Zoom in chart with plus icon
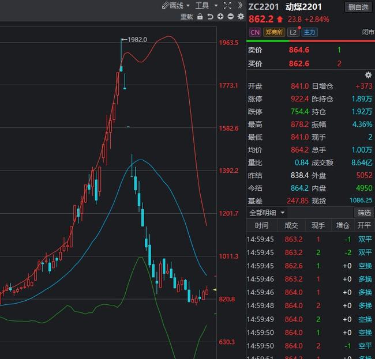The height and width of the screenshot is (359, 375). (220, 17)
